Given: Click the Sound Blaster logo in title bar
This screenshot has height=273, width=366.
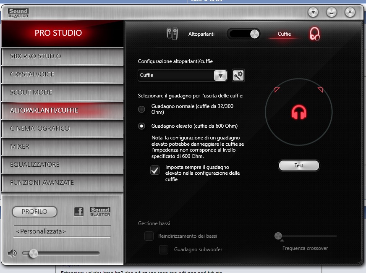Looking at the screenshot, I should click(x=18, y=13).
